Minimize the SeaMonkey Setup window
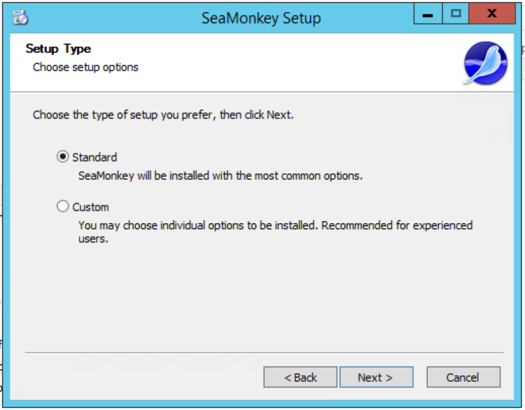 pos(428,14)
